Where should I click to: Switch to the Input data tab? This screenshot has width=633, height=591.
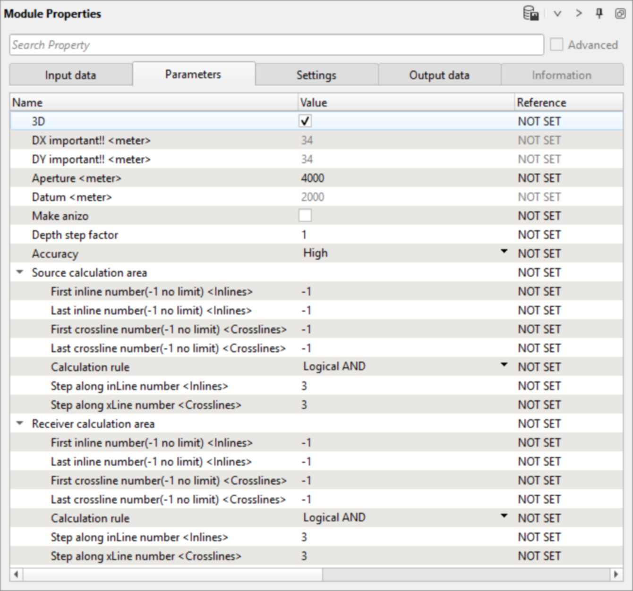pyautogui.click(x=70, y=75)
